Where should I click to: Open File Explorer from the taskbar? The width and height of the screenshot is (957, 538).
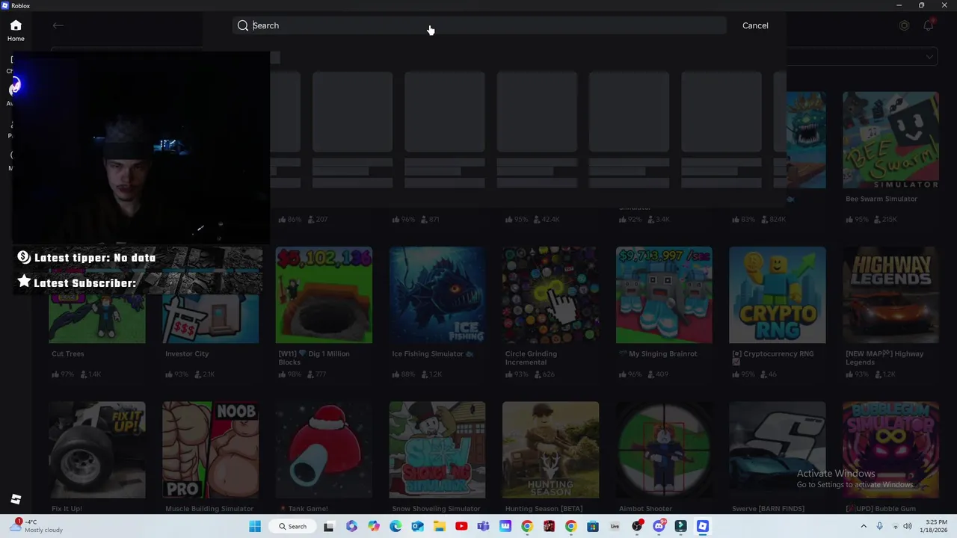pyautogui.click(x=439, y=526)
